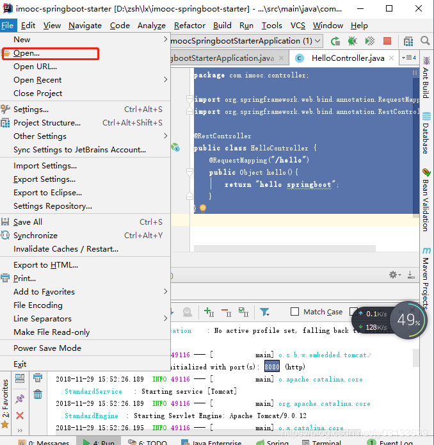Click the print icon in Run console
Image resolution: width=434 pixels, height=445 pixels.
tap(38, 378)
